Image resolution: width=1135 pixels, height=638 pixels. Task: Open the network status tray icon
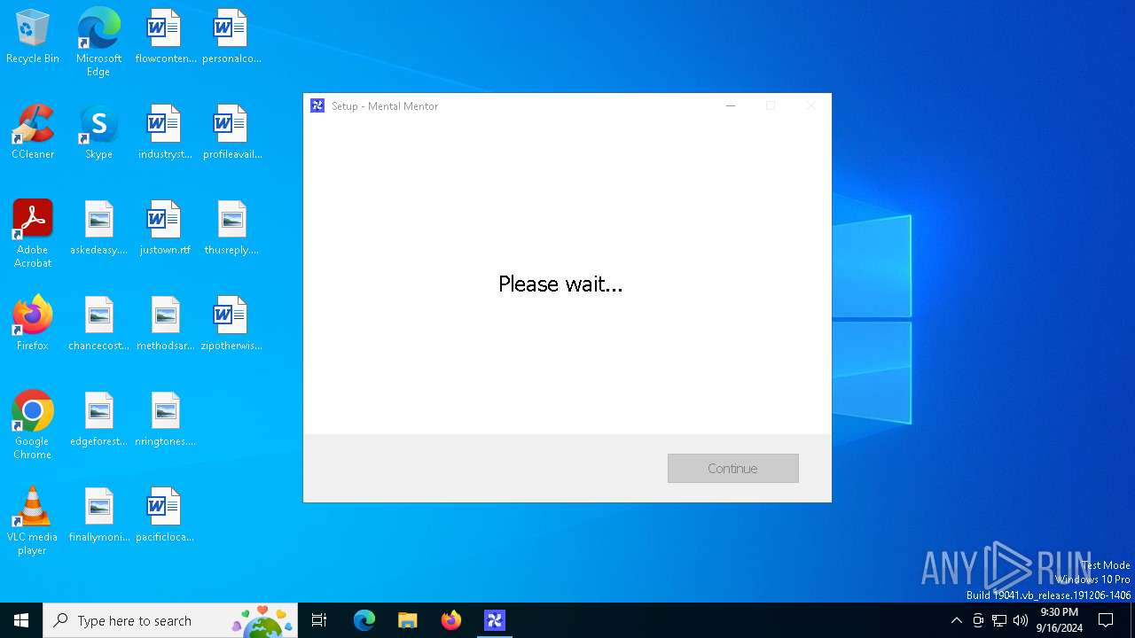click(x=999, y=620)
